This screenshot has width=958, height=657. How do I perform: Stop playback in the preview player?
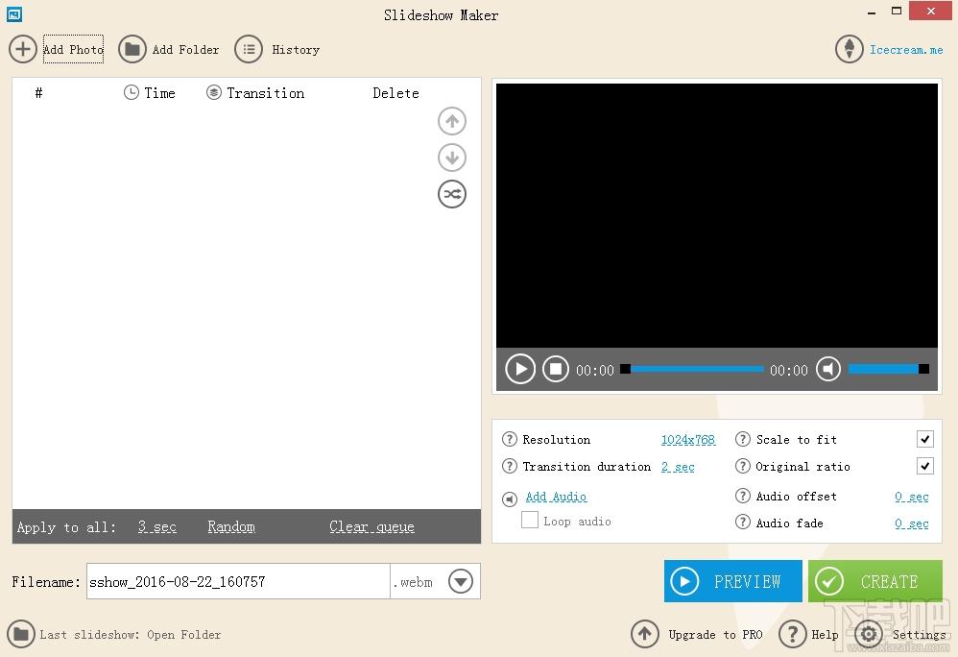pos(556,369)
